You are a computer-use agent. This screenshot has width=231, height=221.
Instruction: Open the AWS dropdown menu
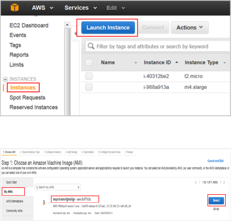[43, 8]
